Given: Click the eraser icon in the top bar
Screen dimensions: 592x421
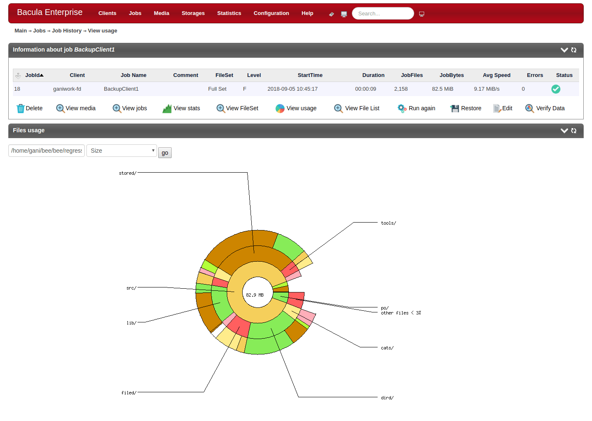Looking at the screenshot, I should (x=331, y=14).
